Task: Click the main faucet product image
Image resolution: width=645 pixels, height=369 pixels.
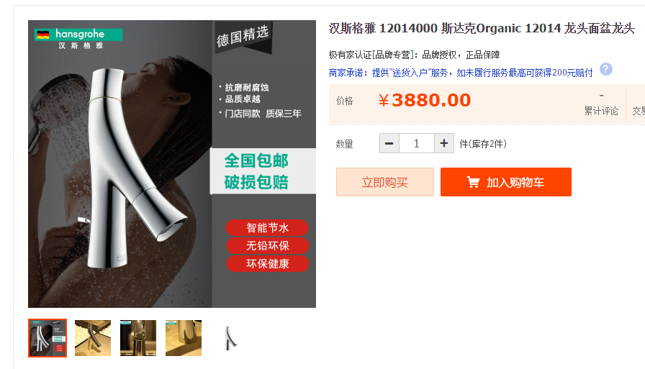Action: (x=172, y=164)
